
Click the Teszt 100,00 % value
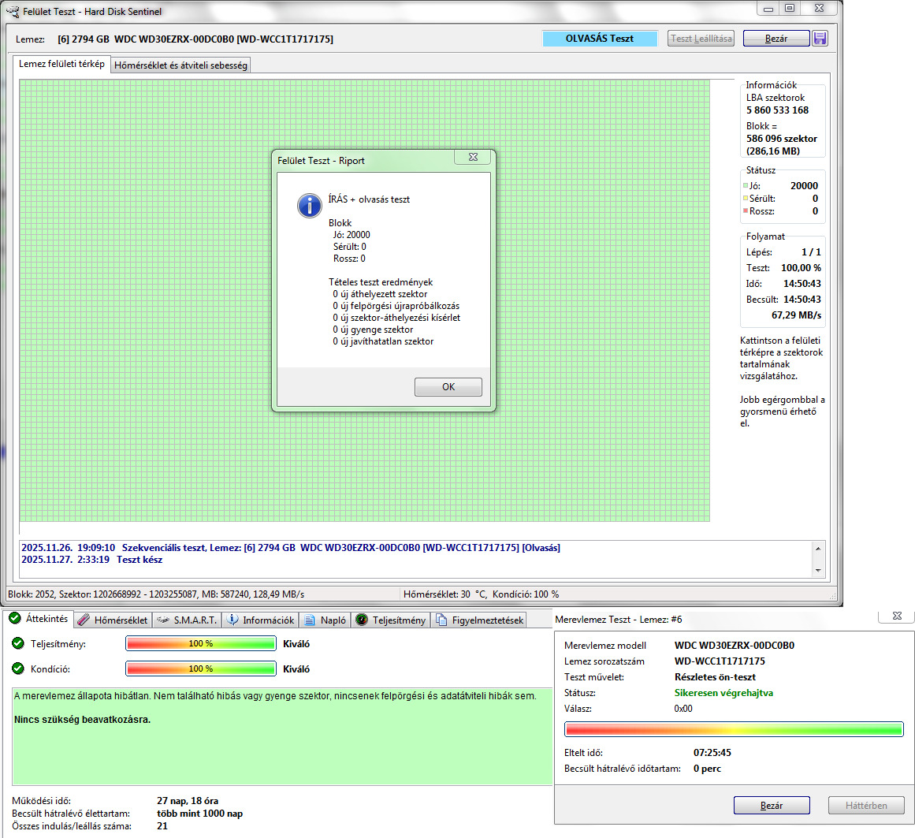click(x=801, y=268)
